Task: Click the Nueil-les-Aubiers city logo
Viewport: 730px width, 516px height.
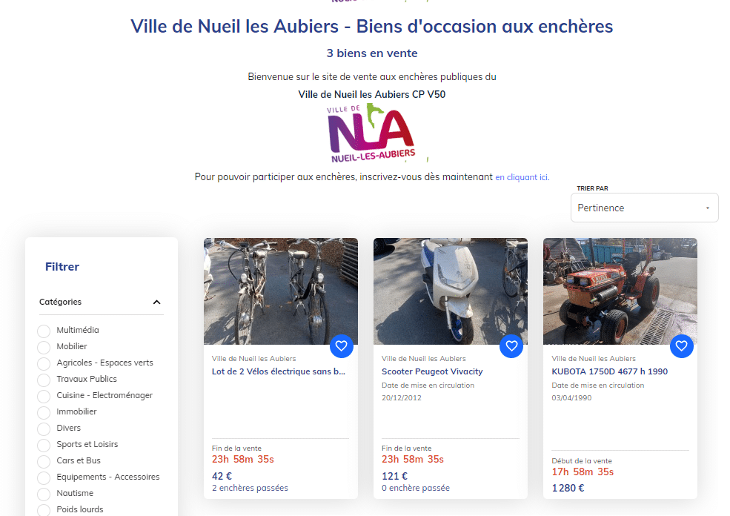Action: click(372, 134)
